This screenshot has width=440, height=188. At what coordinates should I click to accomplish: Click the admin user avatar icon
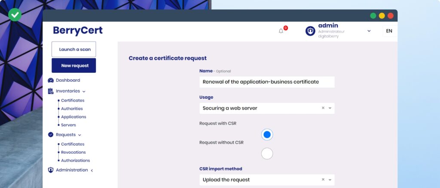pyautogui.click(x=310, y=31)
